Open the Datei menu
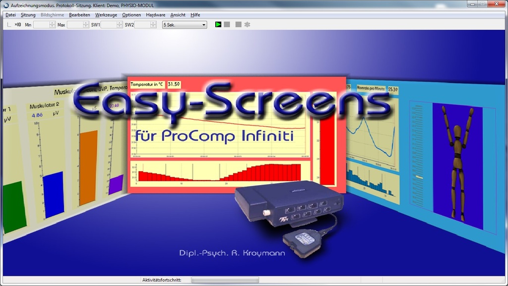This screenshot has width=508, height=286. (x=11, y=15)
